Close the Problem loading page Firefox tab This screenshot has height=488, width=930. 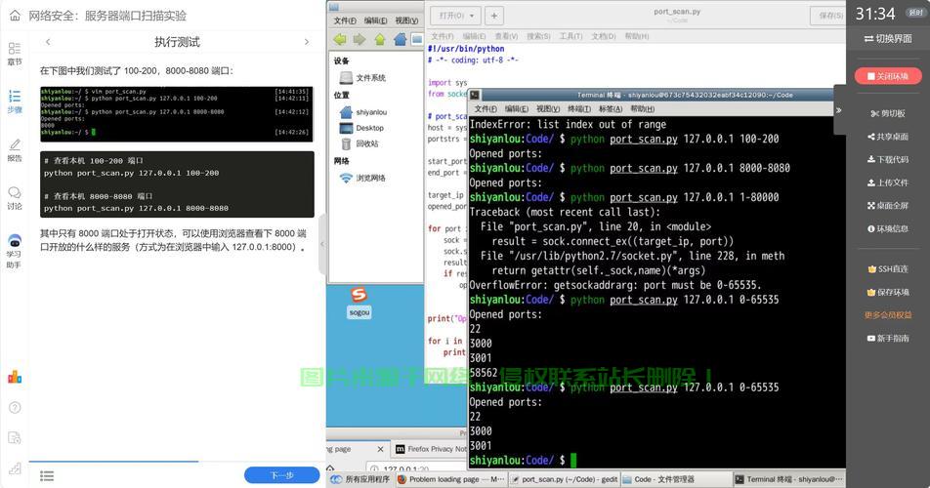[381, 449]
